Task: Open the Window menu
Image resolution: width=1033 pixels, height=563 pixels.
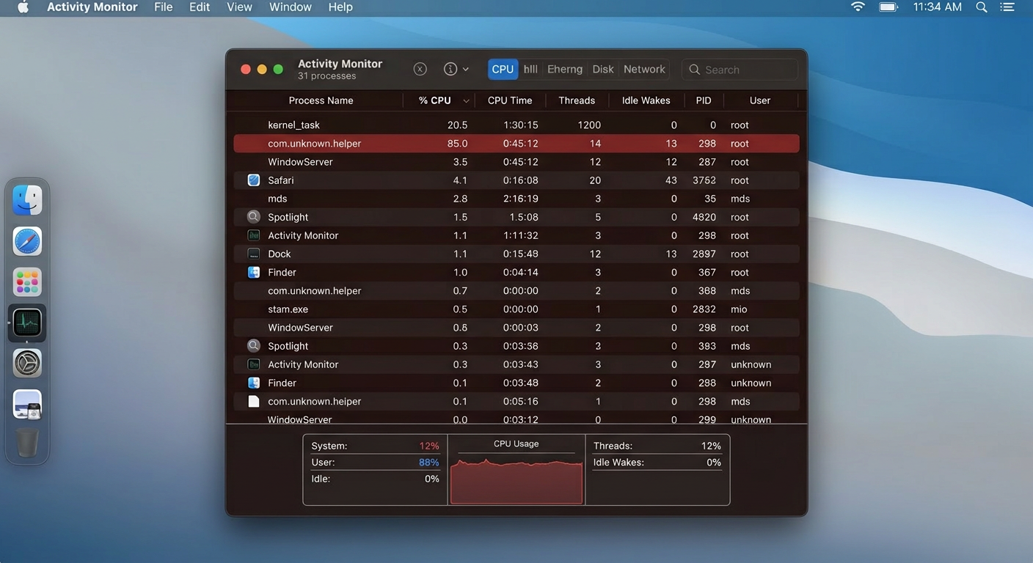Action: (x=290, y=7)
